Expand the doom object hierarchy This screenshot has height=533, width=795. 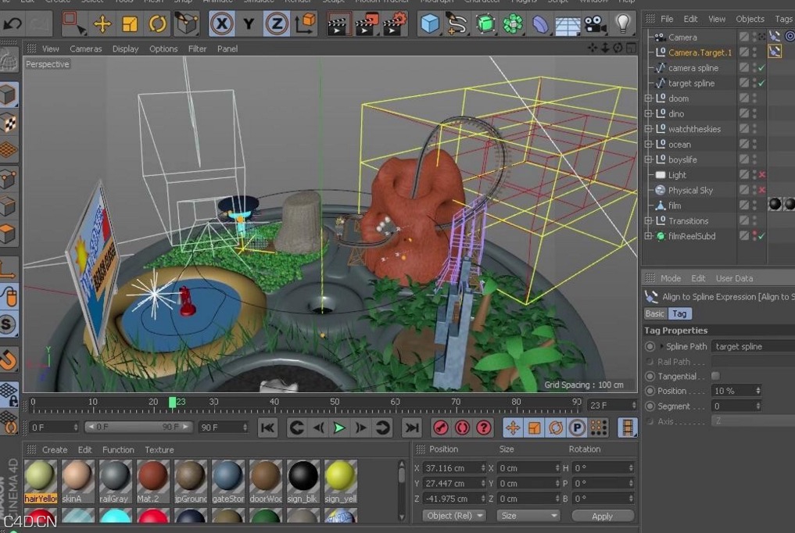point(648,98)
